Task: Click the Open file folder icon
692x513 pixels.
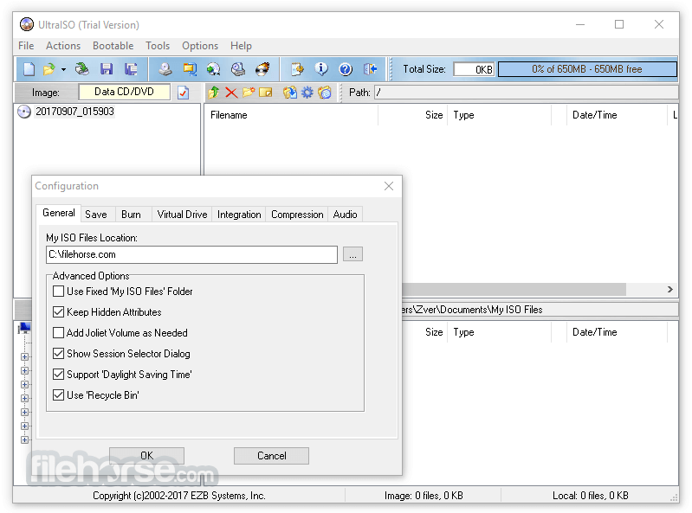Action: [x=49, y=69]
